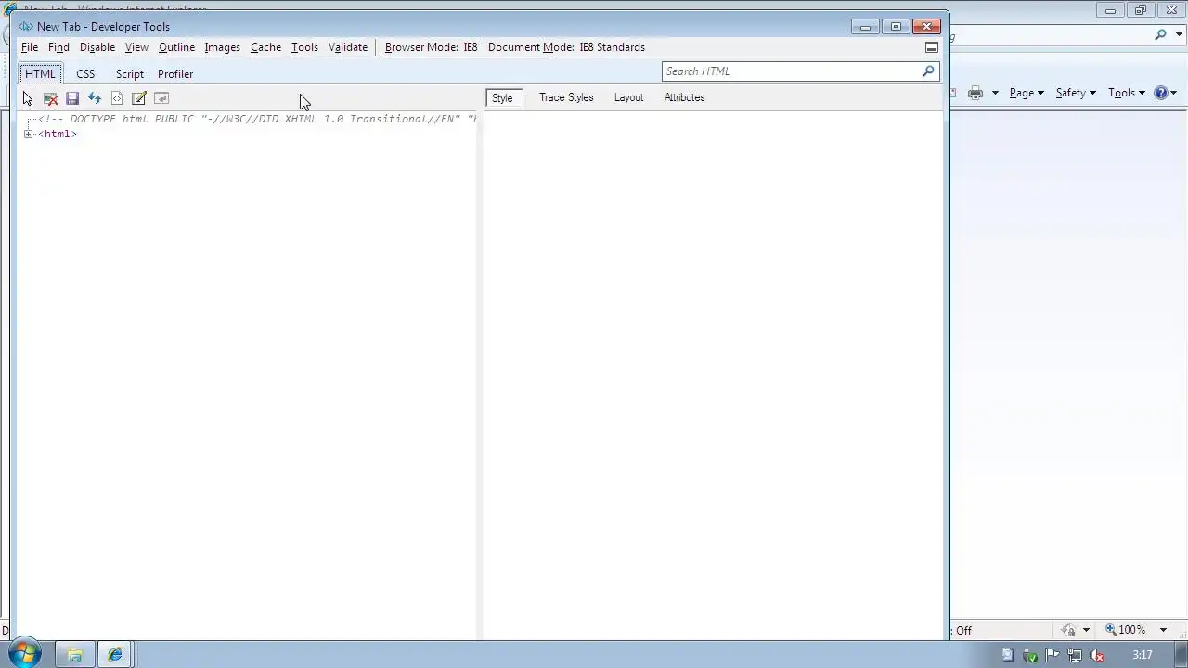Viewport: 1188px width, 668px height.
Task: Refresh the DOM tree with blue arrows icon
Action: coord(95,98)
